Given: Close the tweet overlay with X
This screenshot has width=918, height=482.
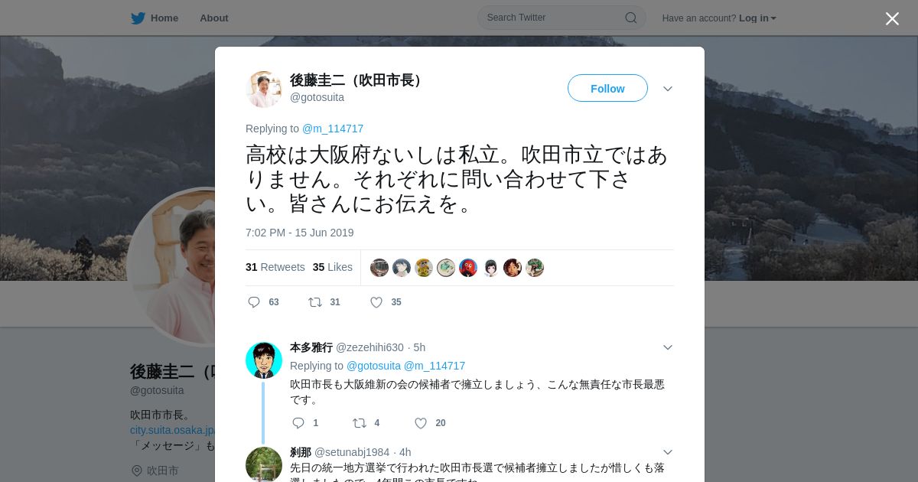Looking at the screenshot, I should [x=892, y=18].
